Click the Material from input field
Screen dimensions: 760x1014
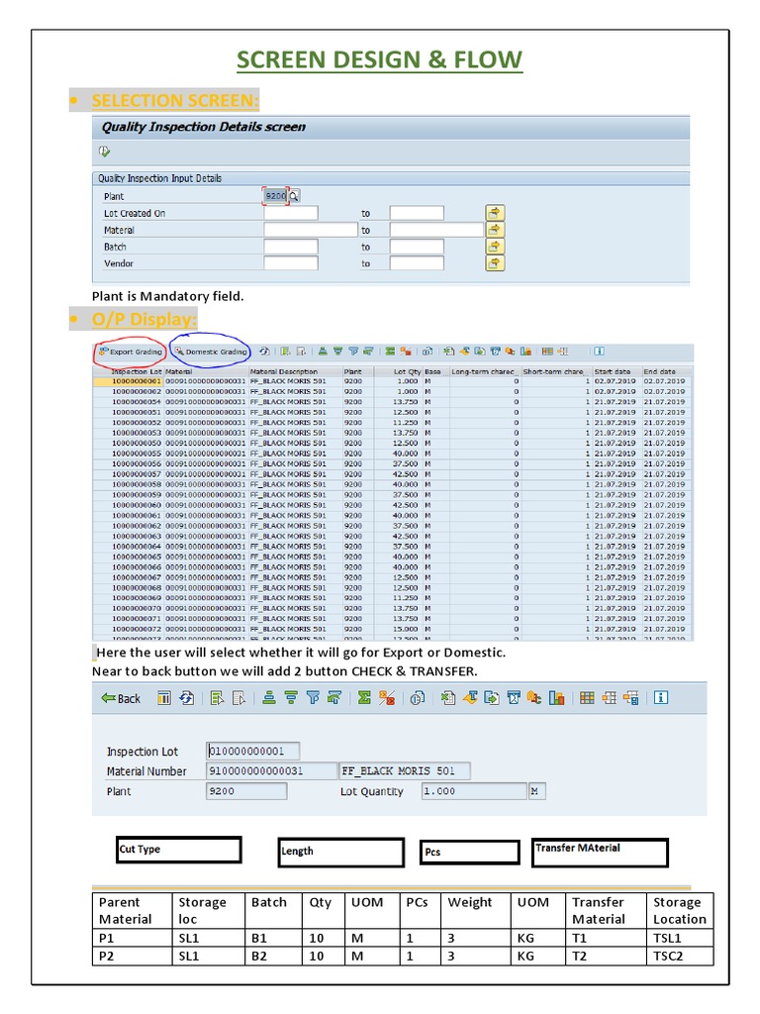click(310, 230)
